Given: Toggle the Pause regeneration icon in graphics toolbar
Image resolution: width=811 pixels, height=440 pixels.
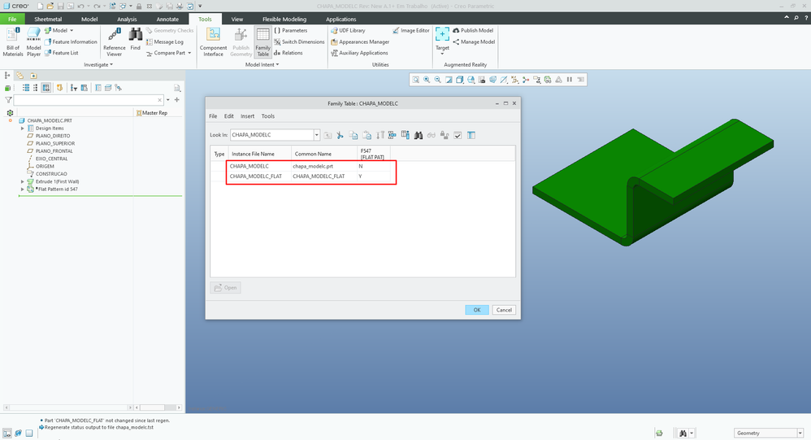Looking at the screenshot, I should tap(570, 80).
